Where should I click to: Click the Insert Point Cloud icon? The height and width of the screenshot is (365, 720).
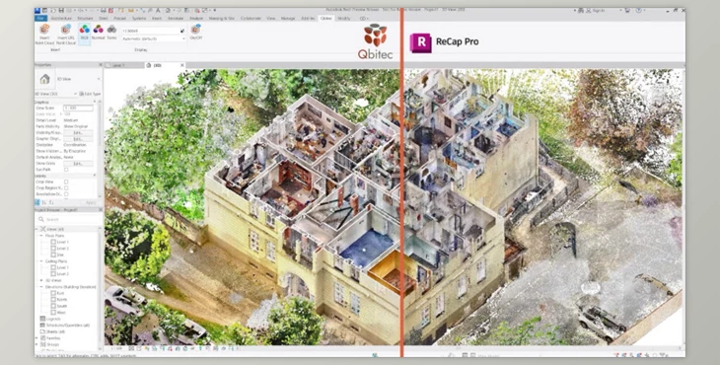coord(44,30)
